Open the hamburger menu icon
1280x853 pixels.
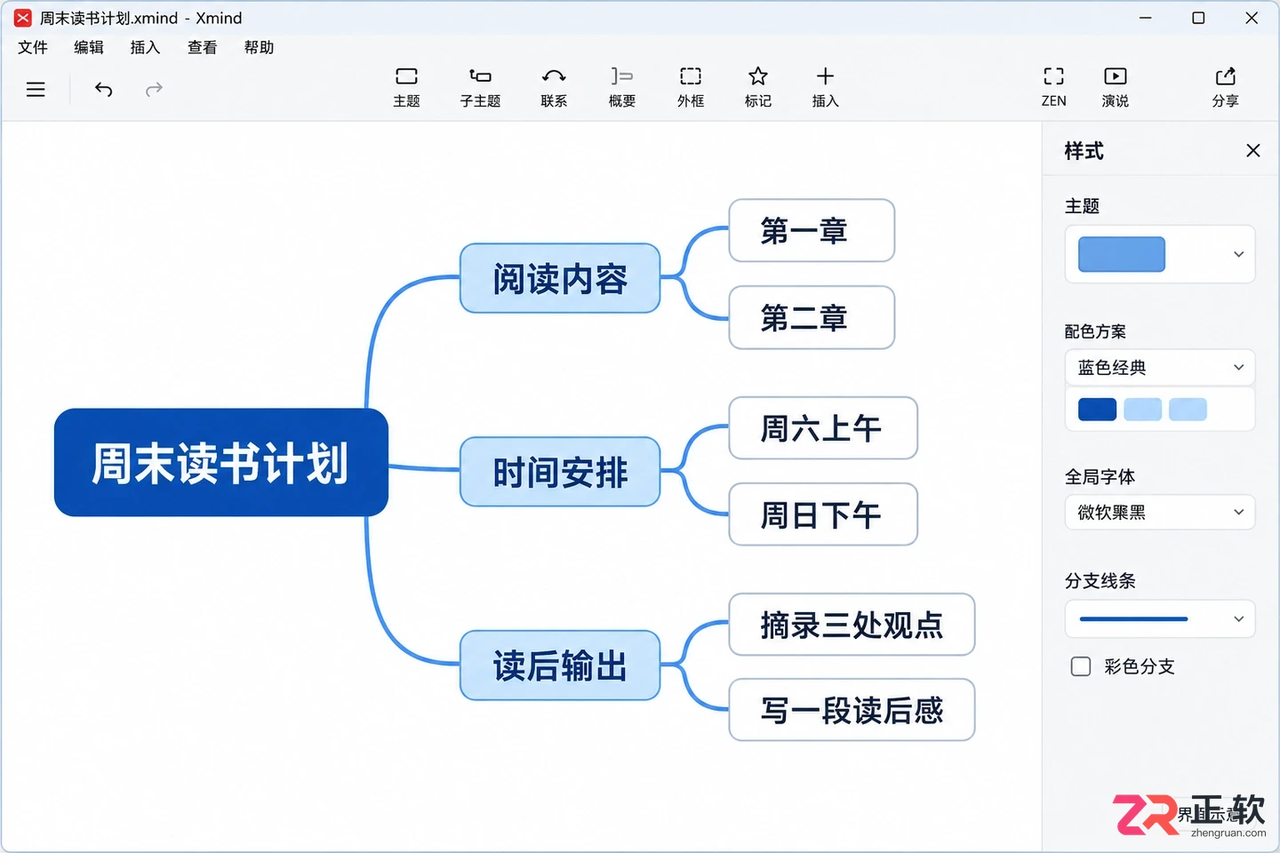click(36, 89)
